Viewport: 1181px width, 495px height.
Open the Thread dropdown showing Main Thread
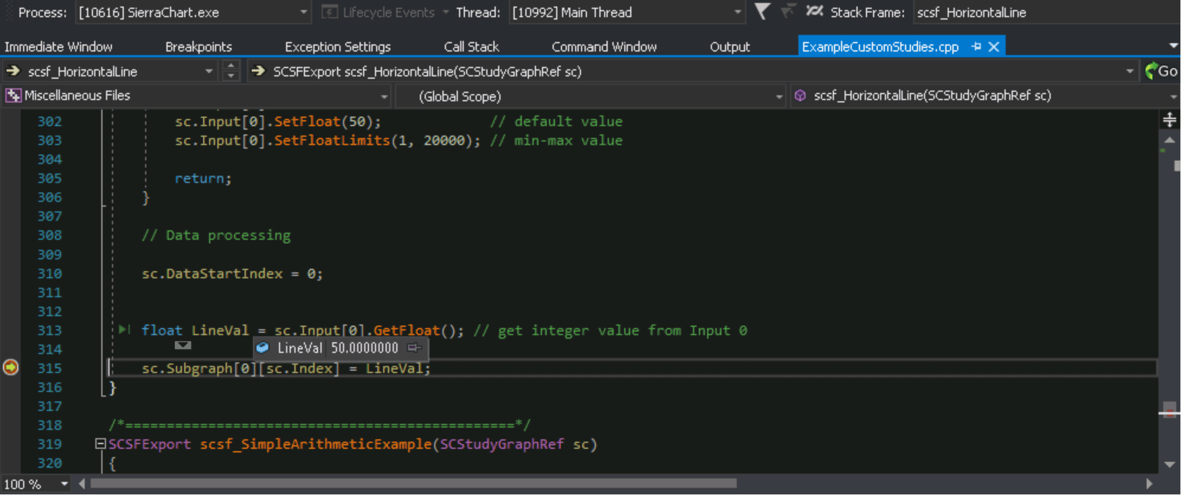tap(737, 12)
